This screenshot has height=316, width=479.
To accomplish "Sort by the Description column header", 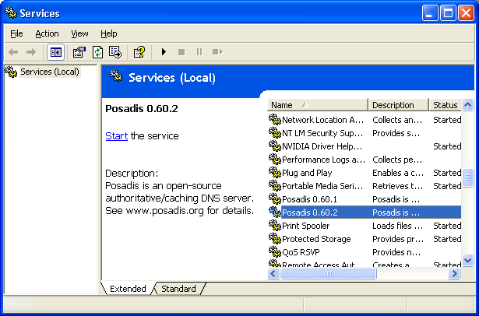I will tap(397, 105).
